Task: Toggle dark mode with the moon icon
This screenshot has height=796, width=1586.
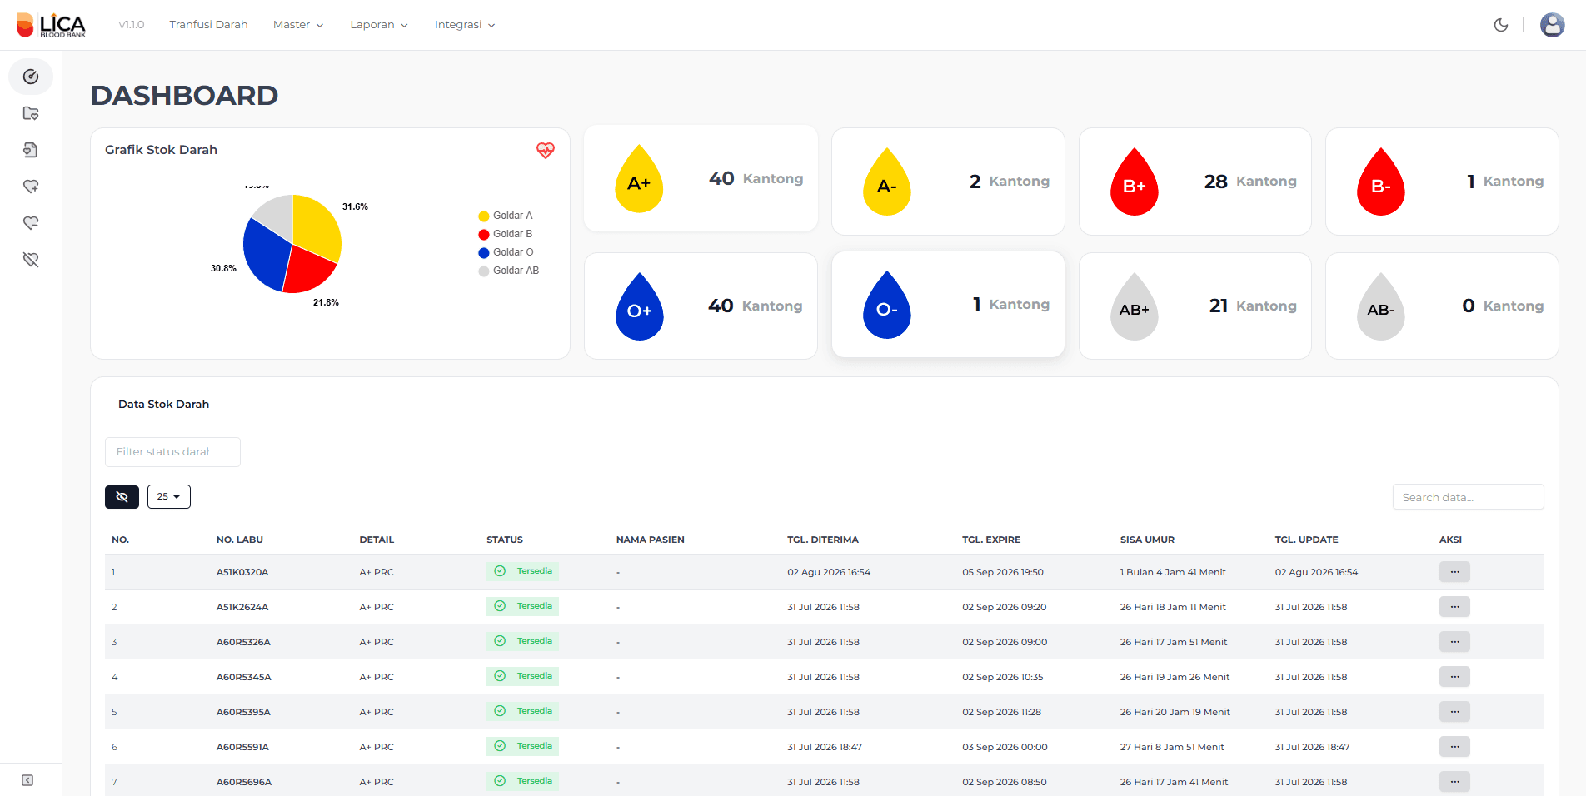Action: 1501,25
